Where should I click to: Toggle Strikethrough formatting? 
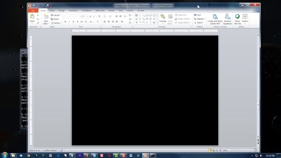pyautogui.click(x=82, y=22)
